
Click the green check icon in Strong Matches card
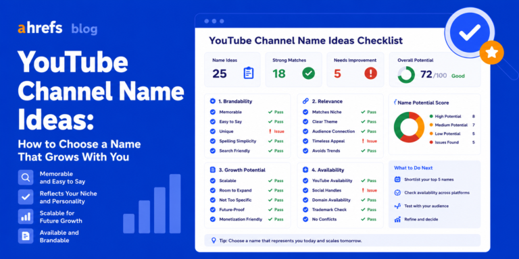pos(308,73)
